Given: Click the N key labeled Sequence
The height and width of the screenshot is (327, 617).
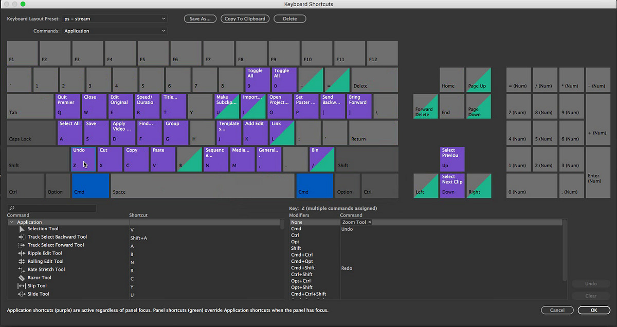Looking at the screenshot, I should (x=216, y=159).
